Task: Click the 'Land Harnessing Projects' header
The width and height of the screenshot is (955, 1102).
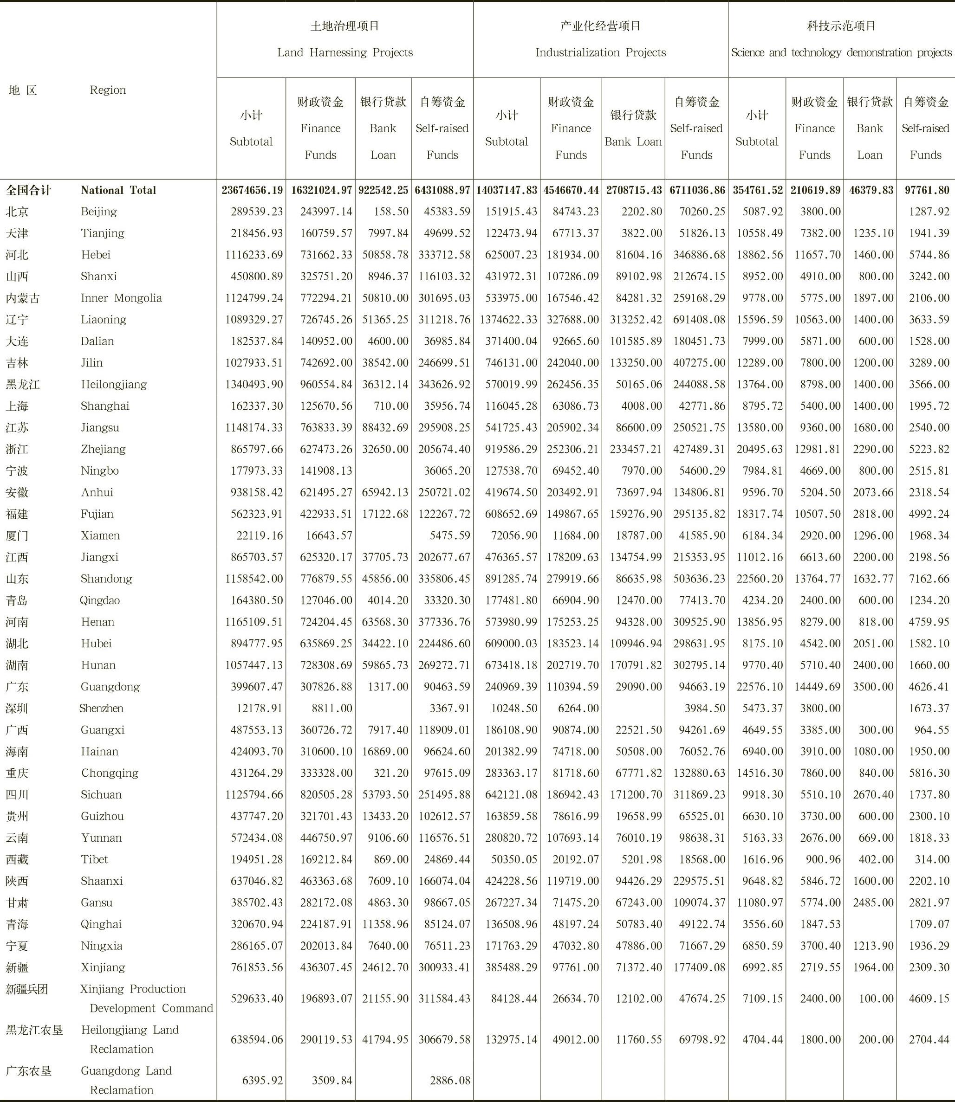Action: coord(345,53)
